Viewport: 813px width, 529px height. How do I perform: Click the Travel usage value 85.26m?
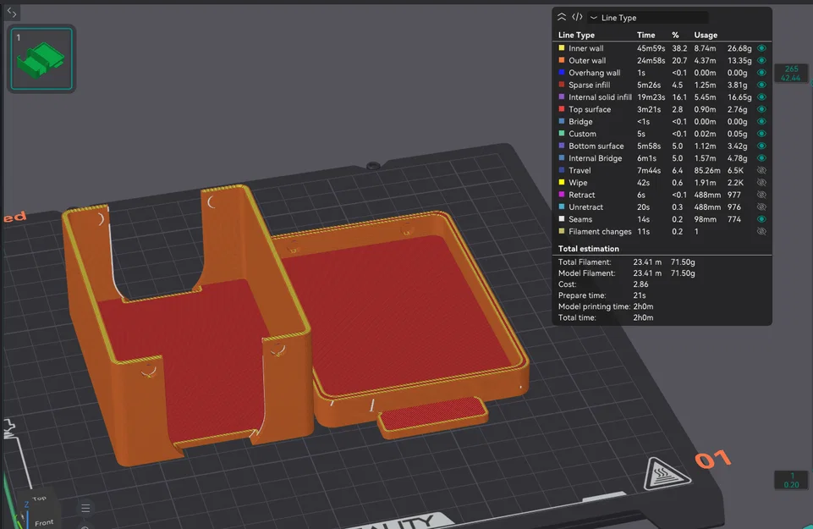coord(707,170)
